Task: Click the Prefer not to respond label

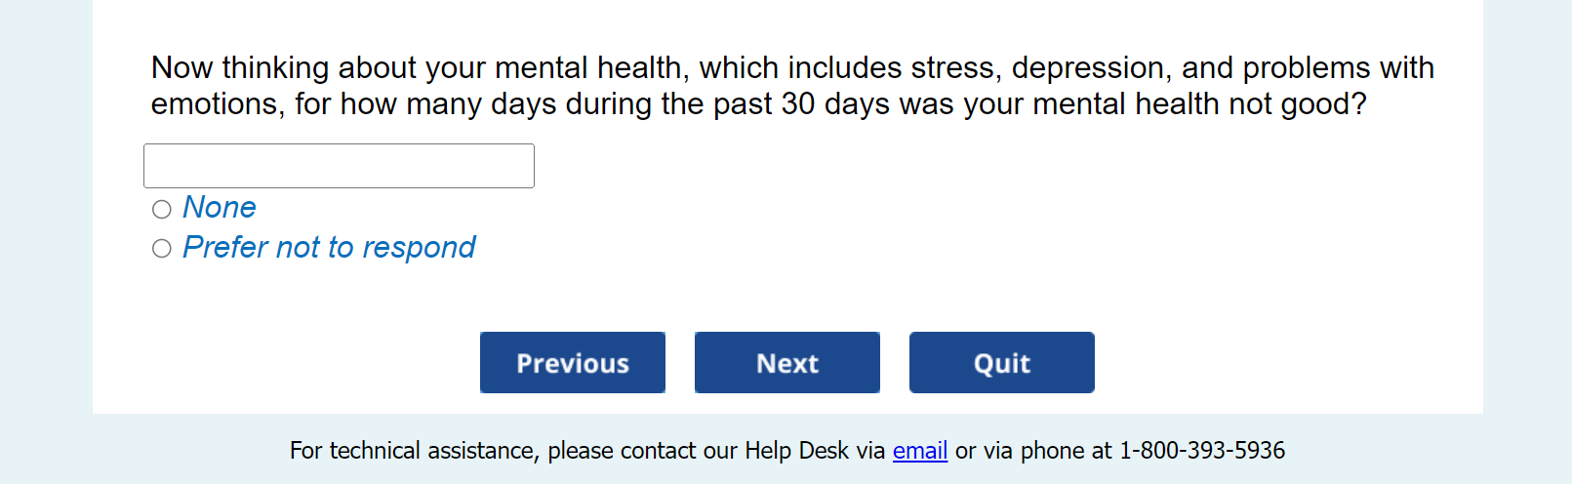Action: [329, 248]
